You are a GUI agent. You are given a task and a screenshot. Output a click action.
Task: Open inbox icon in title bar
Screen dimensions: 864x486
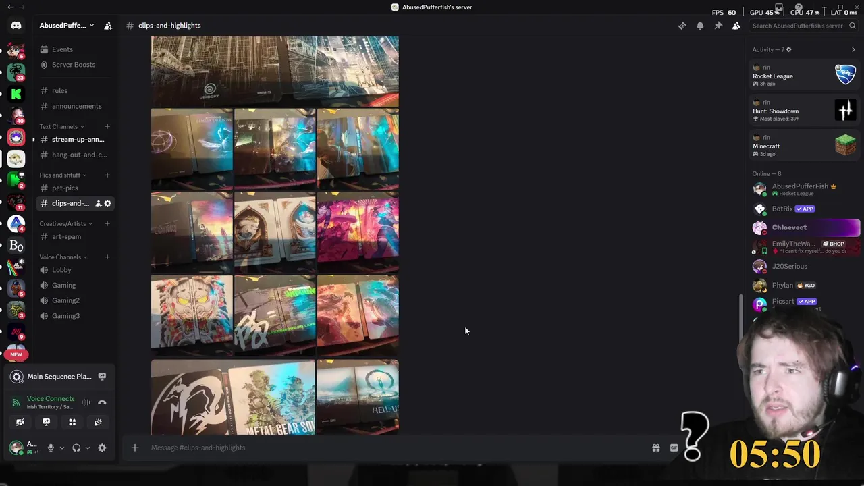pyautogui.click(x=779, y=7)
